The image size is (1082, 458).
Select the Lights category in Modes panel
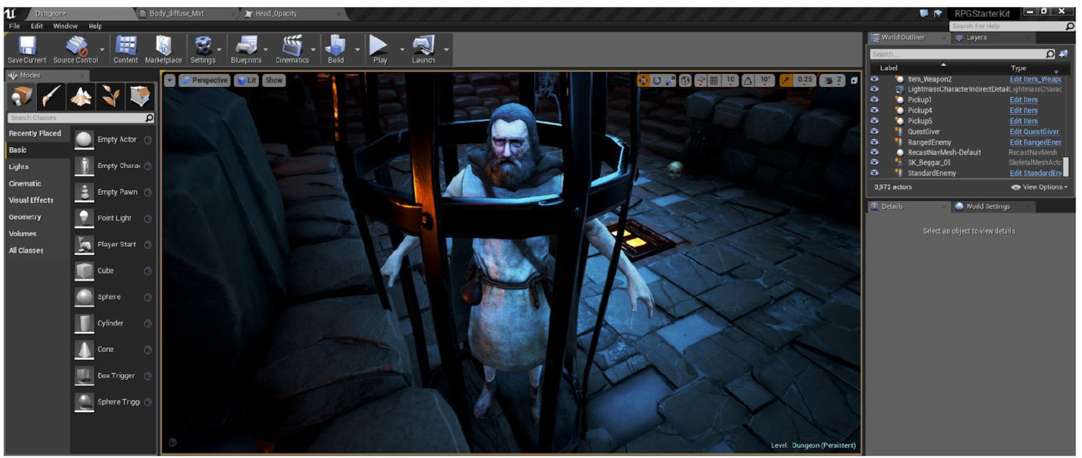point(19,167)
